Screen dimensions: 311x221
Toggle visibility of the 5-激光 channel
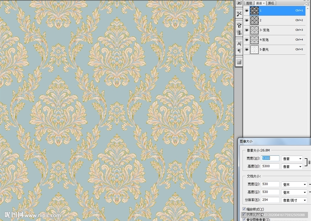(x=247, y=49)
